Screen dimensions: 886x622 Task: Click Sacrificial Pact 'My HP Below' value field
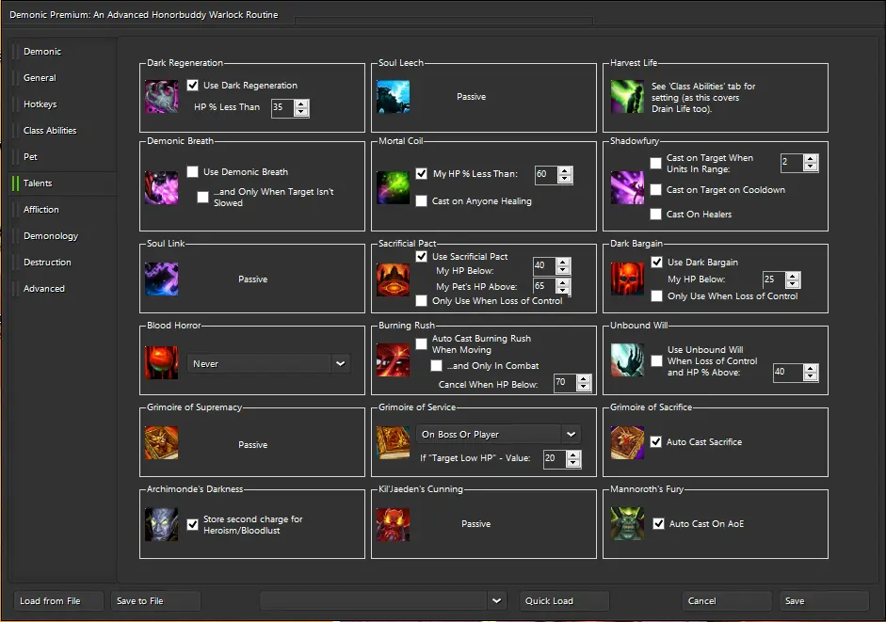544,265
